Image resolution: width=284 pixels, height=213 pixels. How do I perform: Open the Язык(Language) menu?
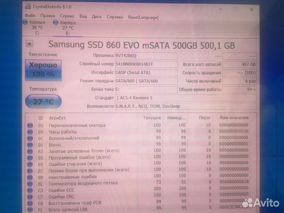[143, 17]
